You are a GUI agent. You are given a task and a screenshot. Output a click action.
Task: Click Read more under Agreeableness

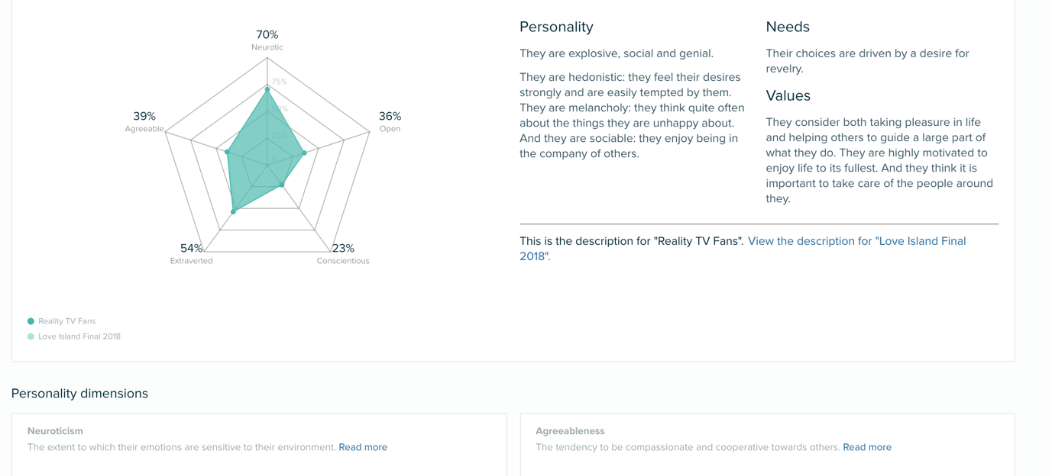click(x=867, y=447)
